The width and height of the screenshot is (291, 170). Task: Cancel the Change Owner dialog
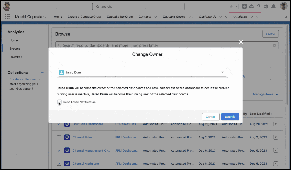(211, 117)
